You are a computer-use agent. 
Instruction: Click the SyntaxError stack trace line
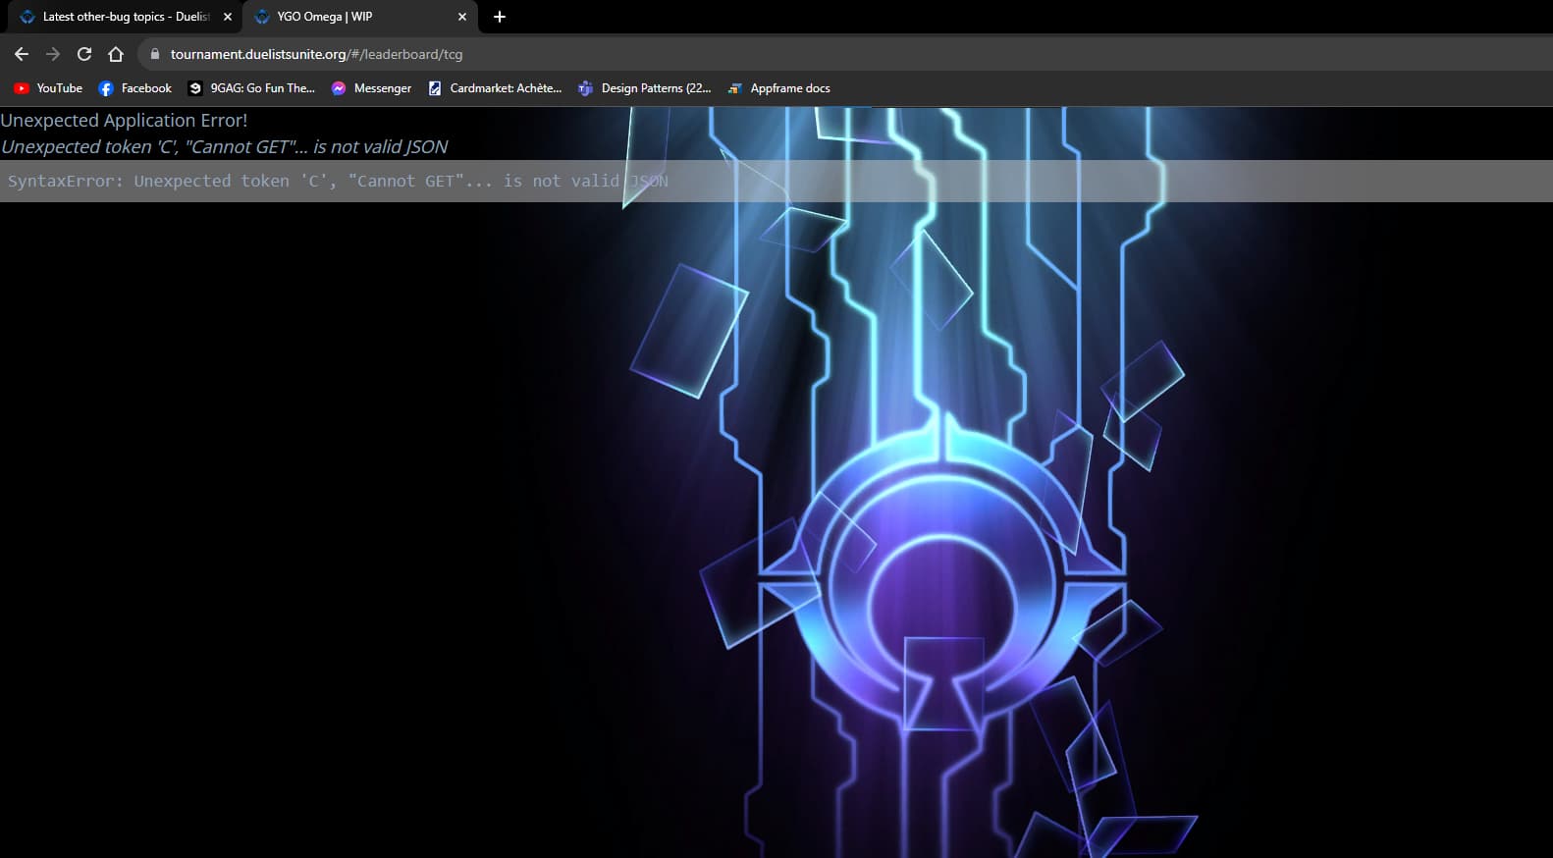tap(338, 181)
